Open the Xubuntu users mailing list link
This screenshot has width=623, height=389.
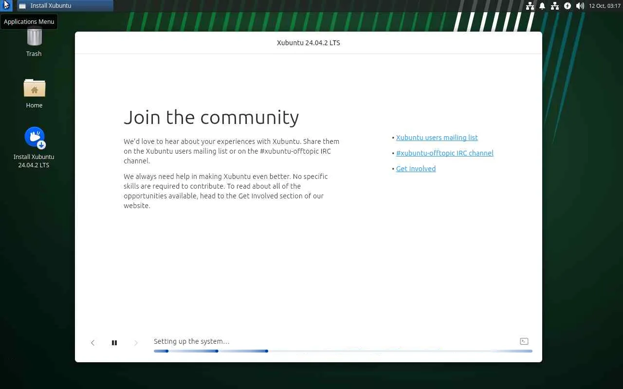(x=437, y=138)
